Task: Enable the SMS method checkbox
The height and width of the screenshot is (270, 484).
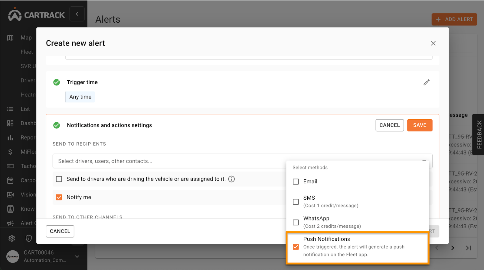Action: [x=296, y=202]
